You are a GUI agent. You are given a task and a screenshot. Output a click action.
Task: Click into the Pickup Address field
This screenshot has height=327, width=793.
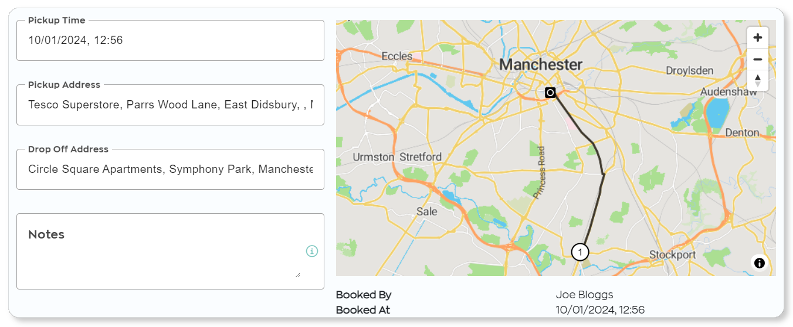[170, 105]
